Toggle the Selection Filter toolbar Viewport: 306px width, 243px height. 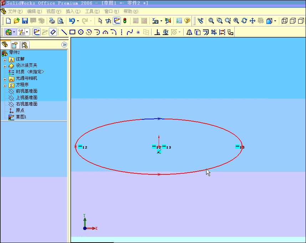pyautogui.click(x=108, y=21)
